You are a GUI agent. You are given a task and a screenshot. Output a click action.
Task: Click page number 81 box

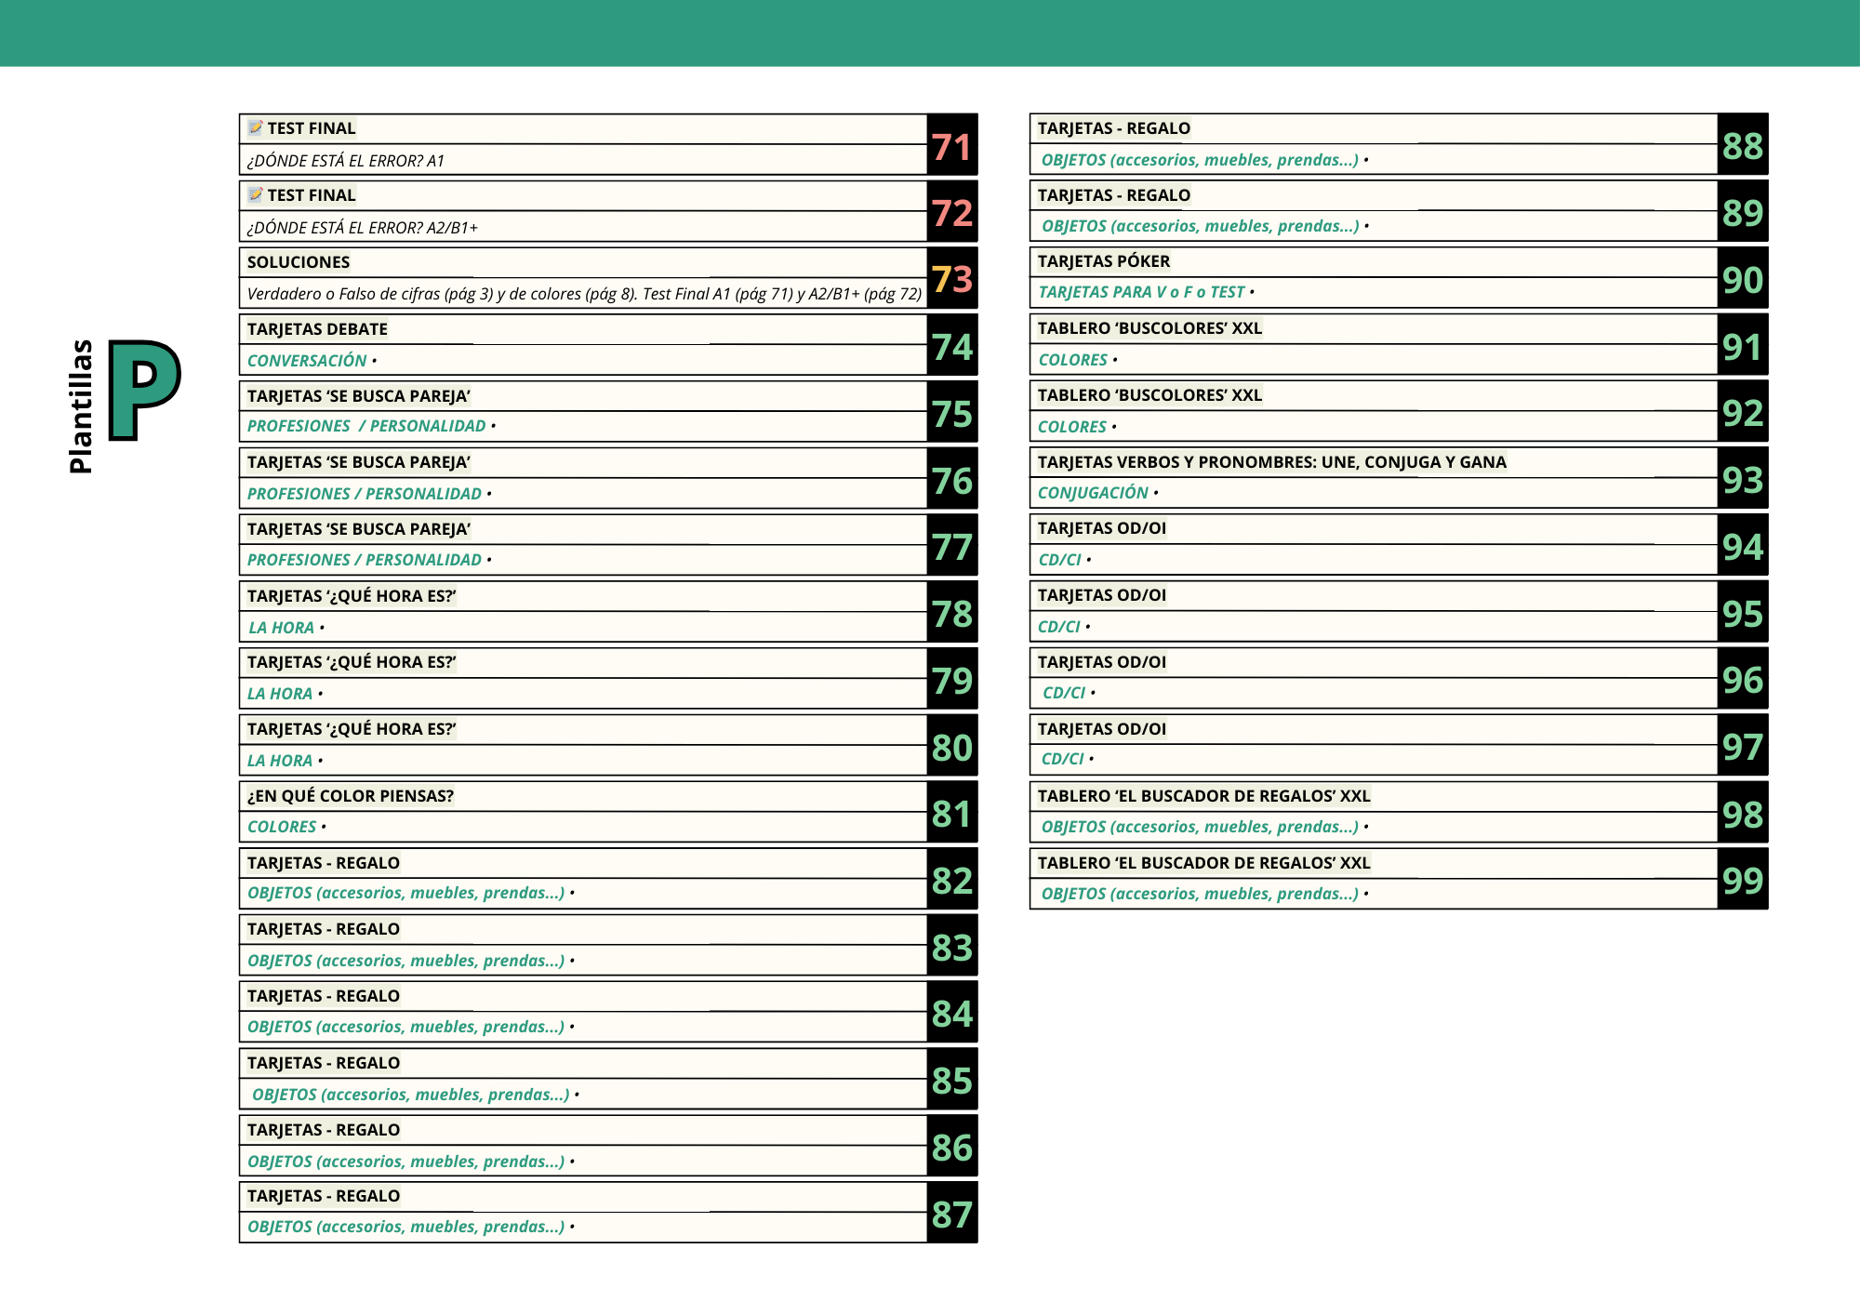(951, 814)
